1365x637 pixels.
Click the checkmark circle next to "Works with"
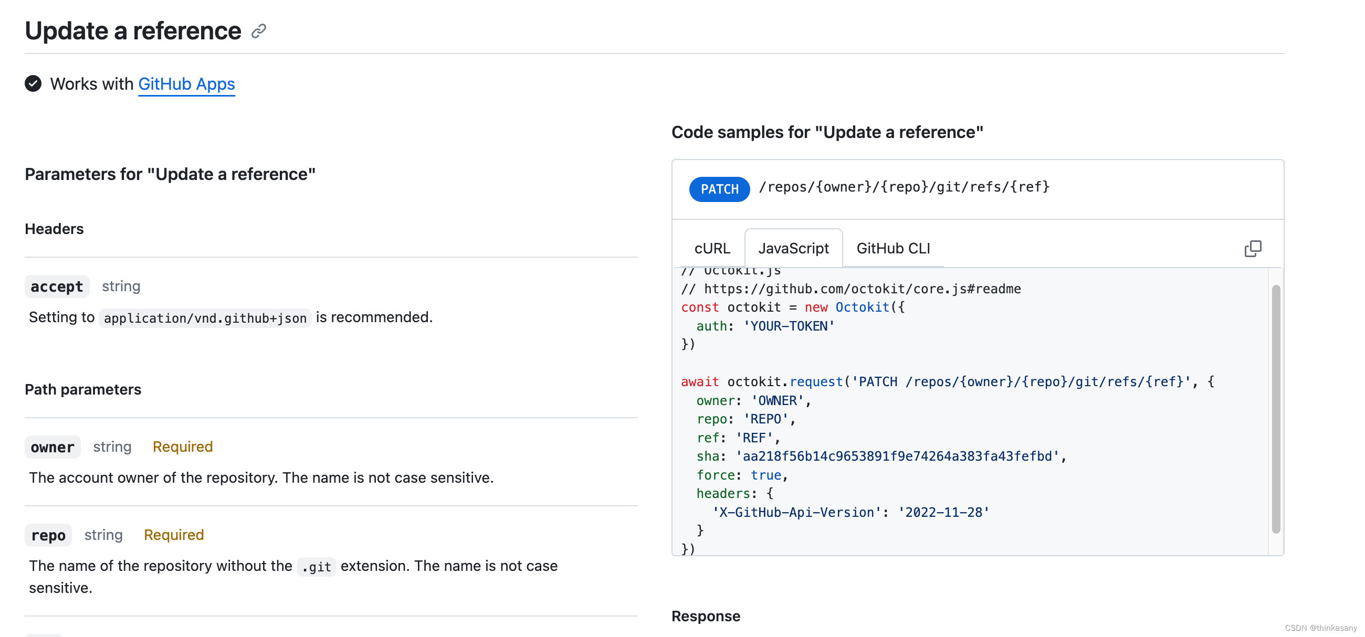pos(33,83)
